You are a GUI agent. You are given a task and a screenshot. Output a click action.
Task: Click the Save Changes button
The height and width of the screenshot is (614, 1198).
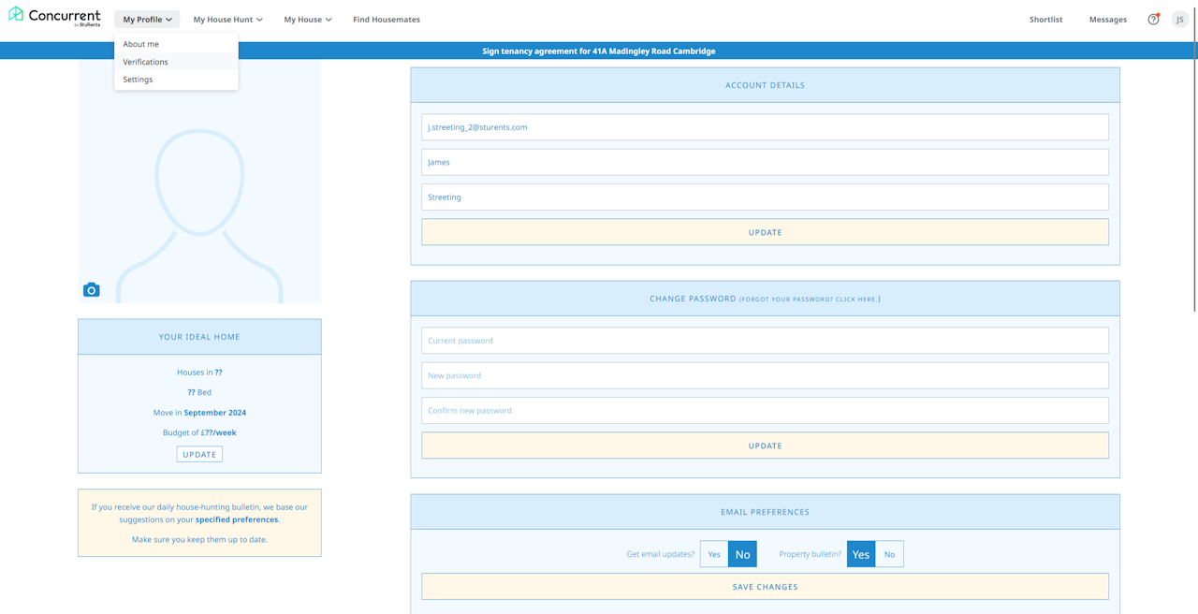[x=765, y=587]
